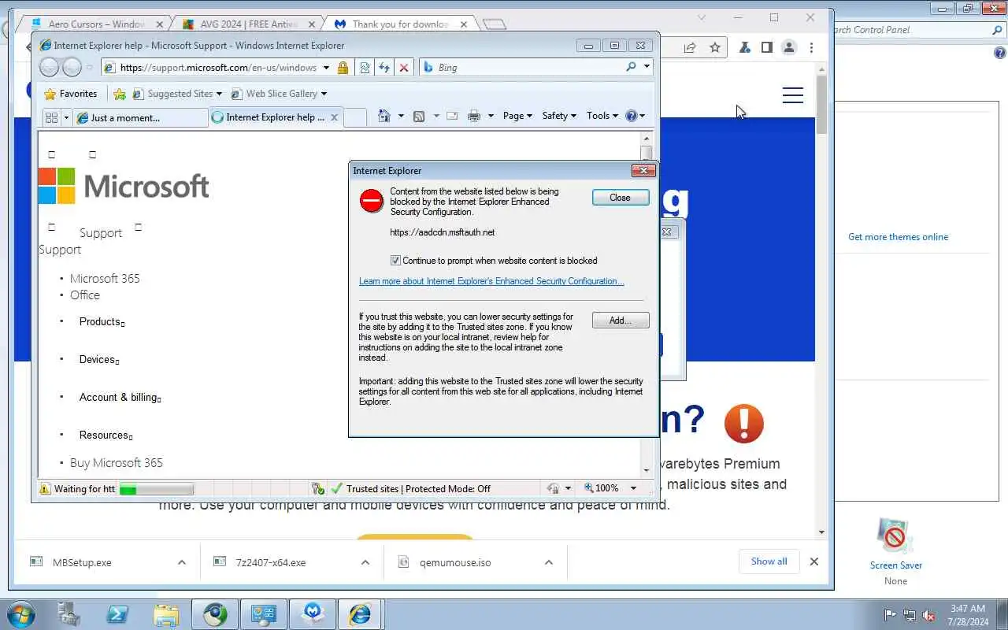
Task: Click Chrome's Labs flask icon
Action: click(744, 47)
